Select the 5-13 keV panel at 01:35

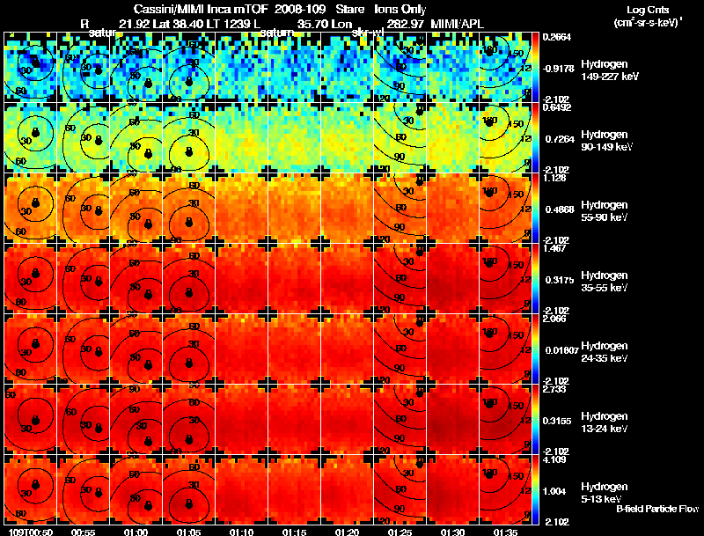[x=505, y=489]
